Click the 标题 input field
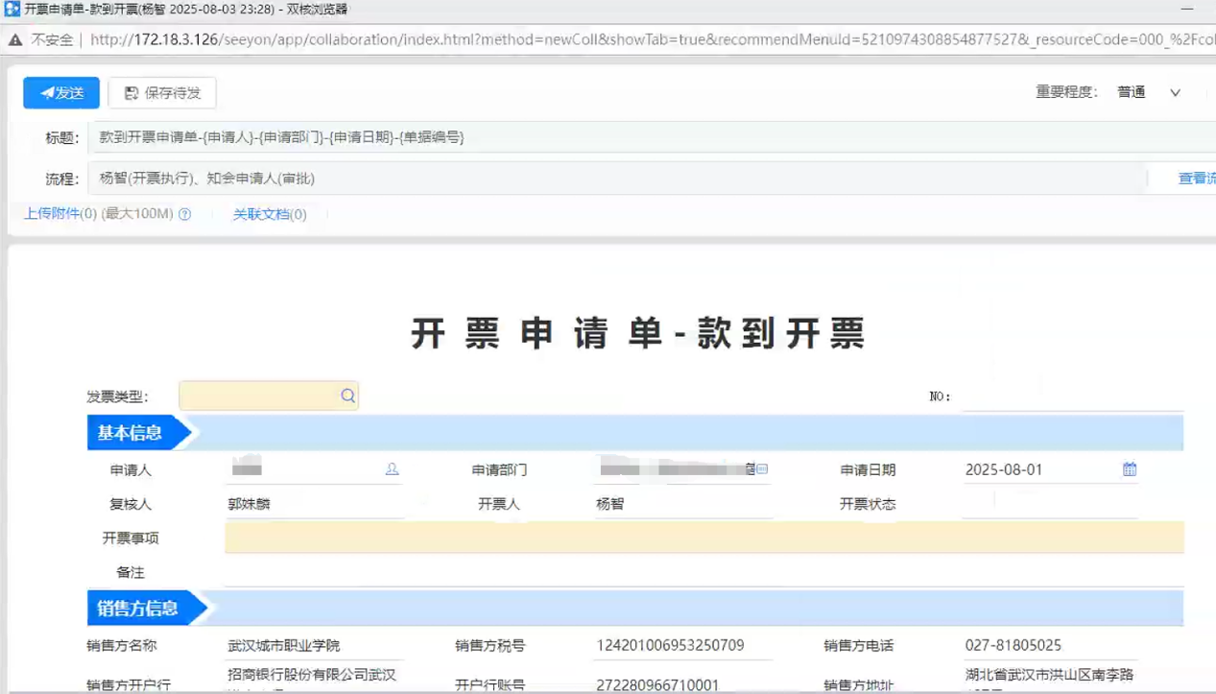The width and height of the screenshot is (1216, 694). (x=614, y=137)
